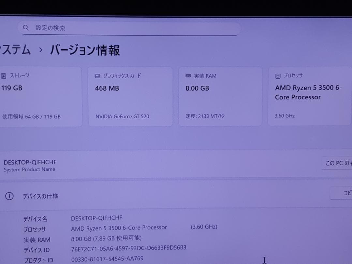Navigate back via the システム breadcrumb

tap(15, 50)
